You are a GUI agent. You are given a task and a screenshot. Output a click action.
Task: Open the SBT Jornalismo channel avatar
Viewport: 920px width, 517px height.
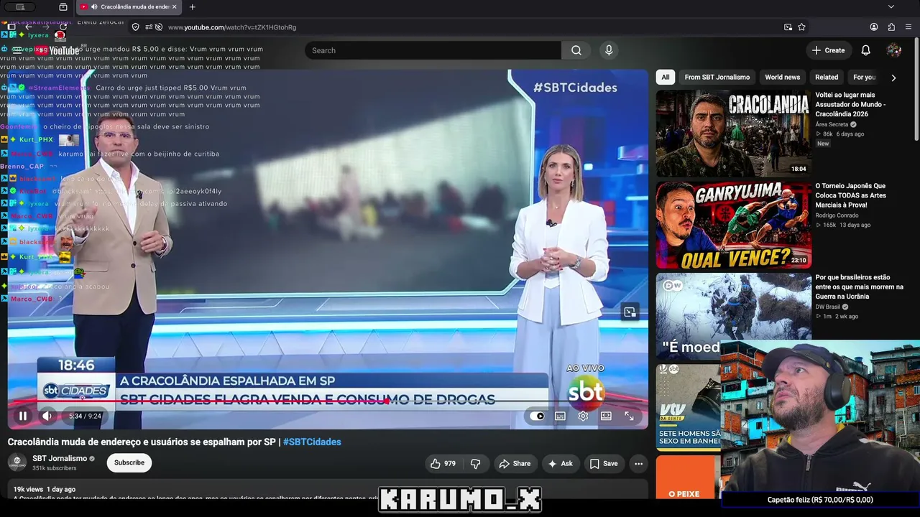tap(17, 462)
